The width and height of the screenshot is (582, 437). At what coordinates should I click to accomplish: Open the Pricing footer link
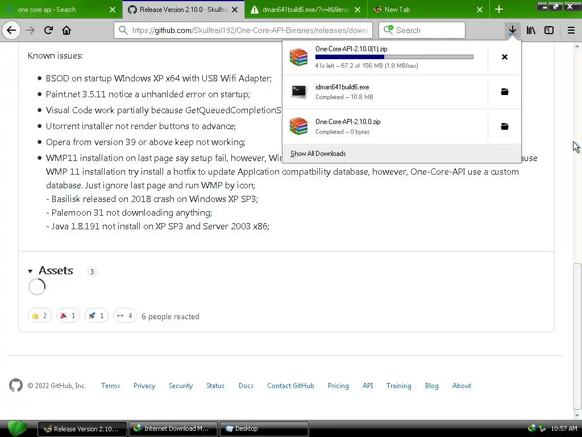[338, 386]
